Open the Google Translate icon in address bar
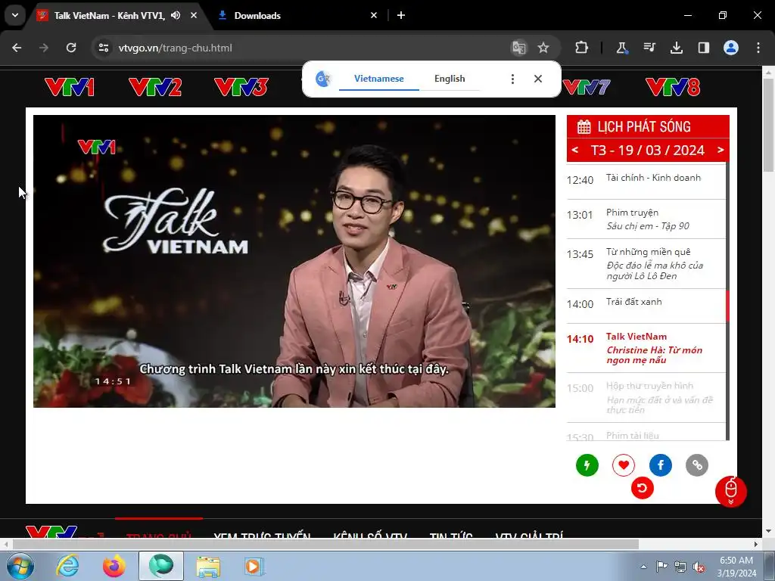Image resolution: width=775 pixels, height=581 pixels. tap(519, 48)
